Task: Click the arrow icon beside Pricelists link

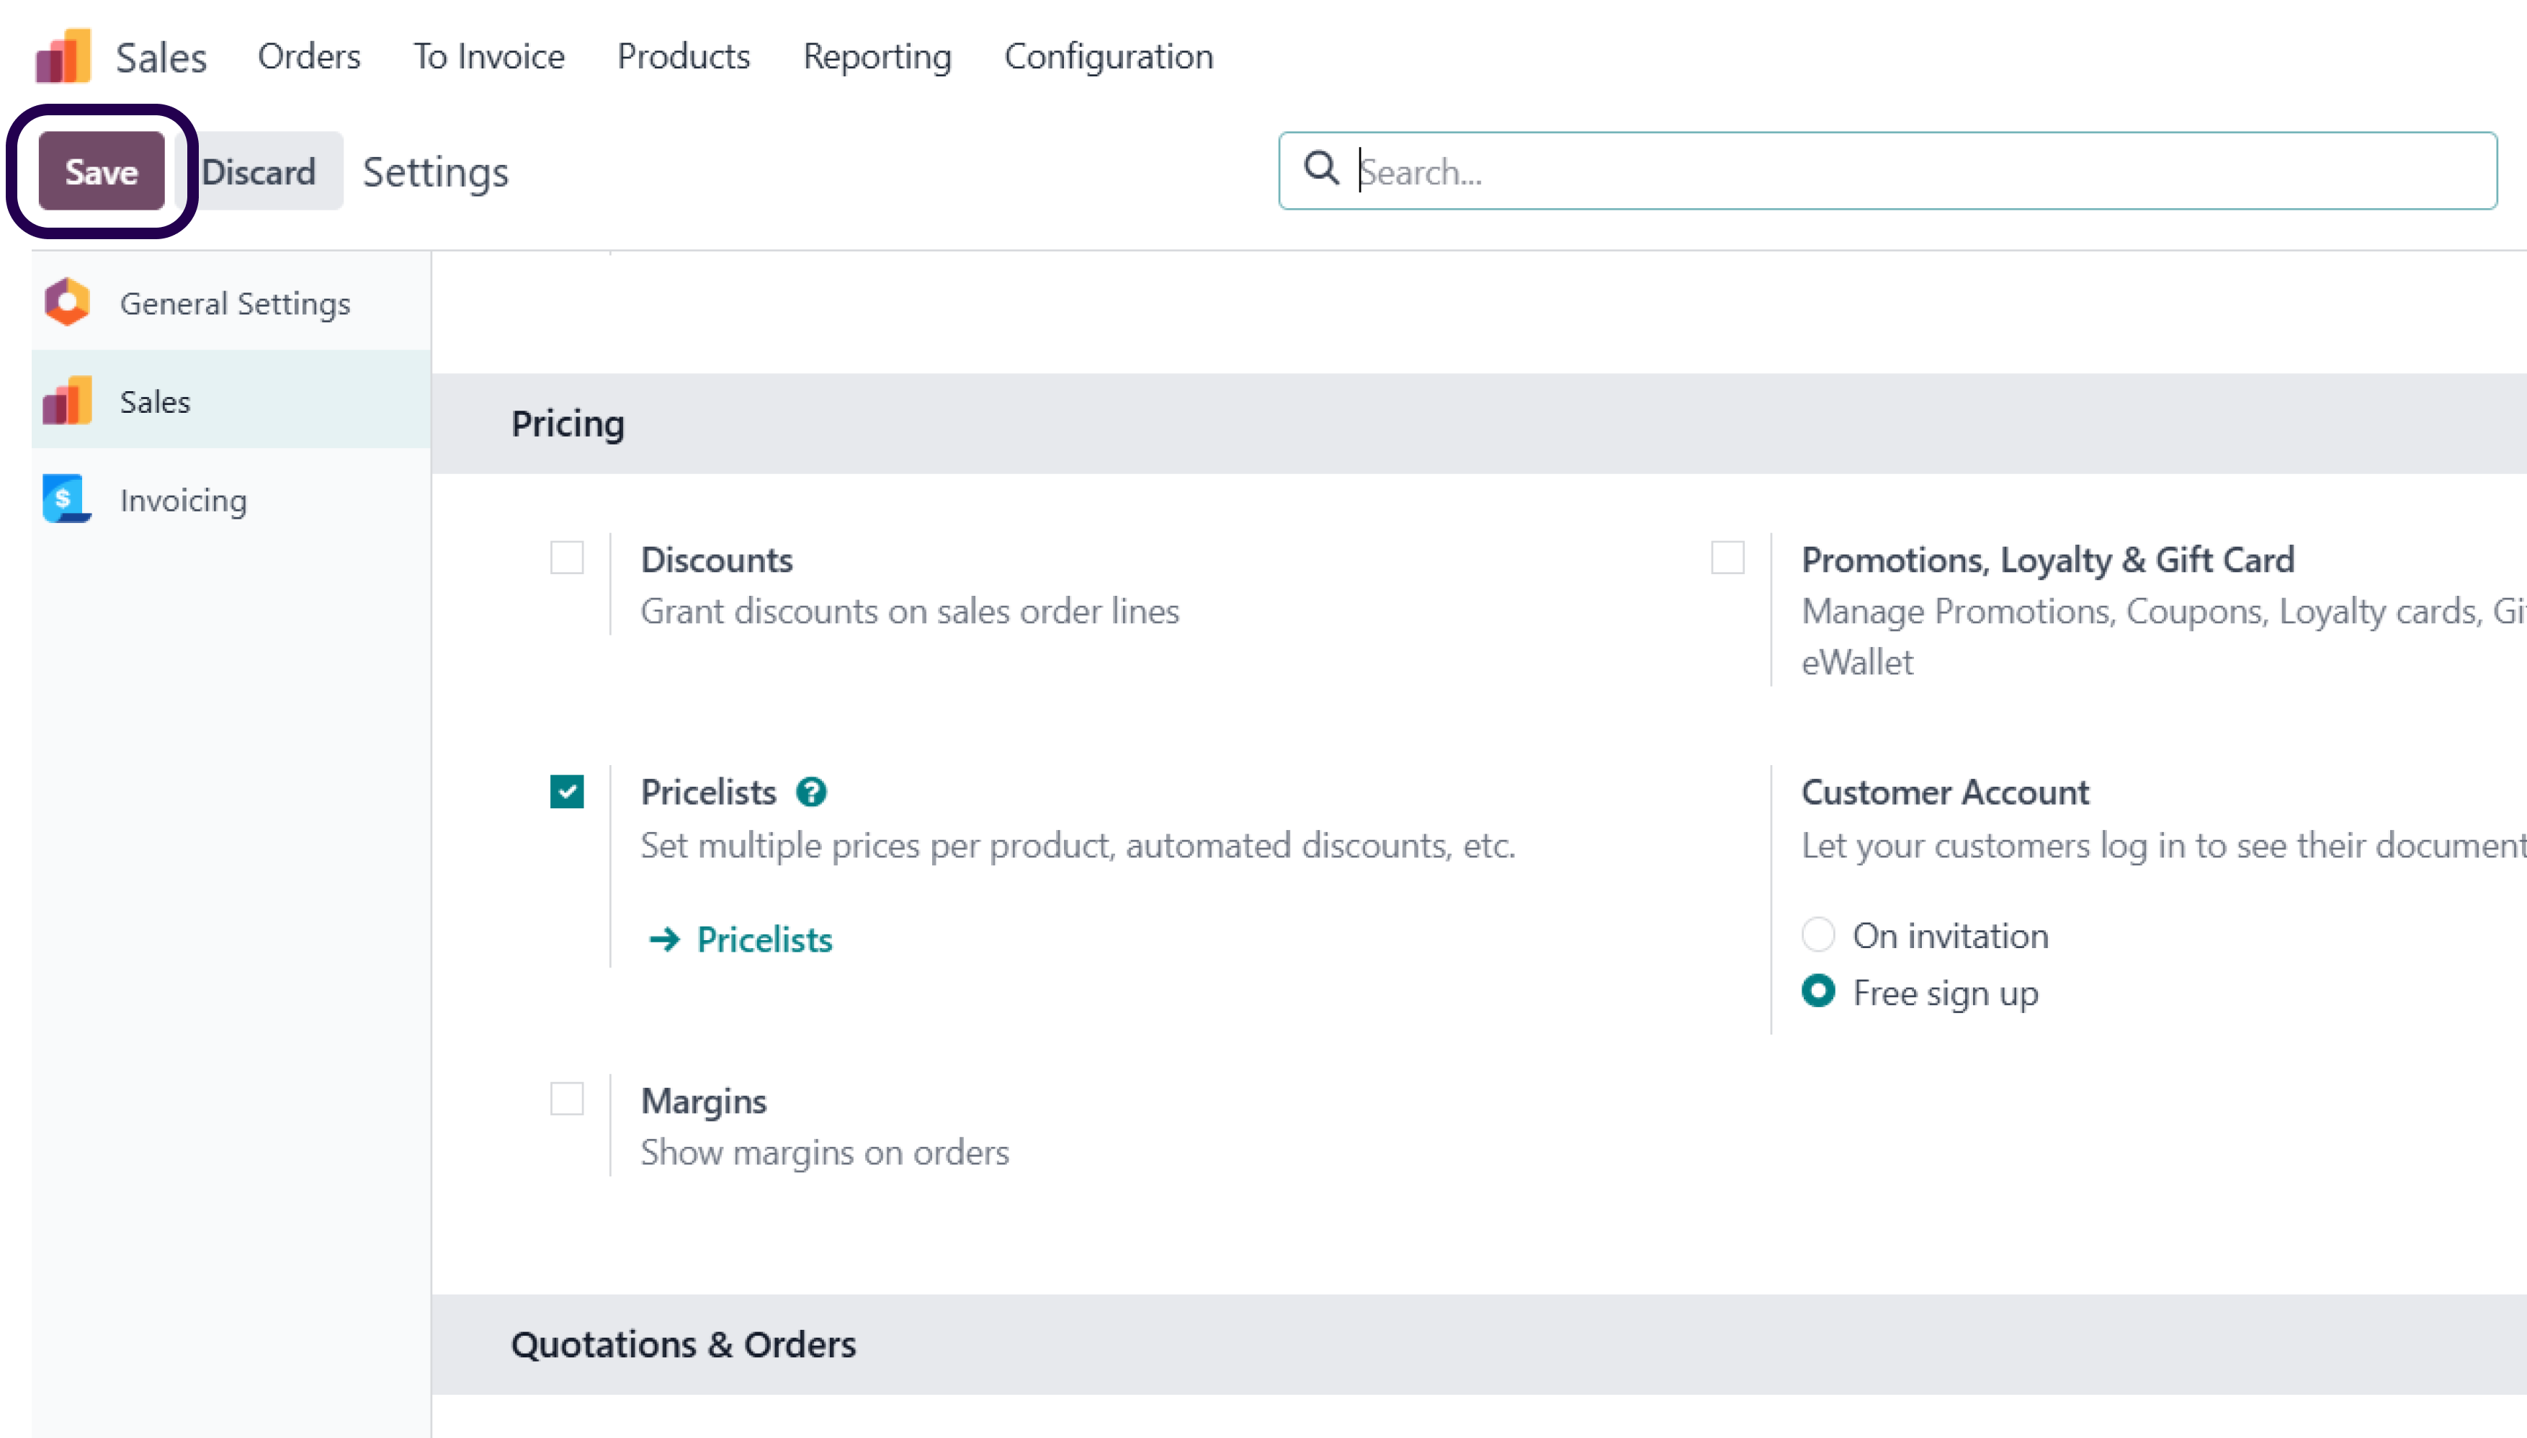Action: tap(665, 939)
